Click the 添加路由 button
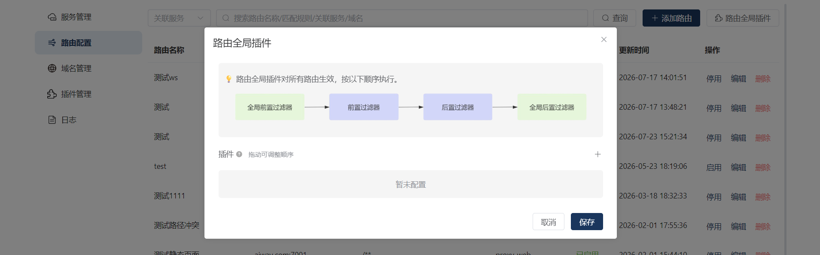Screen dimensions: 820x255 [x=671, y=18]
